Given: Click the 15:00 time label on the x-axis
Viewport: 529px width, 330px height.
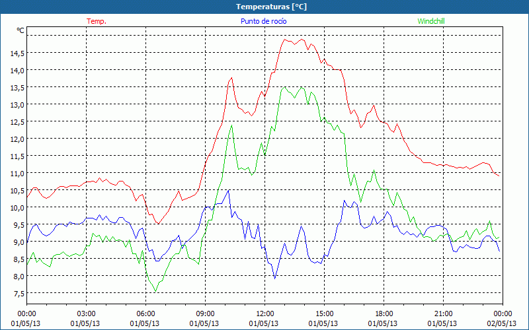Looking at the screenshot, I should pos(324,314).
